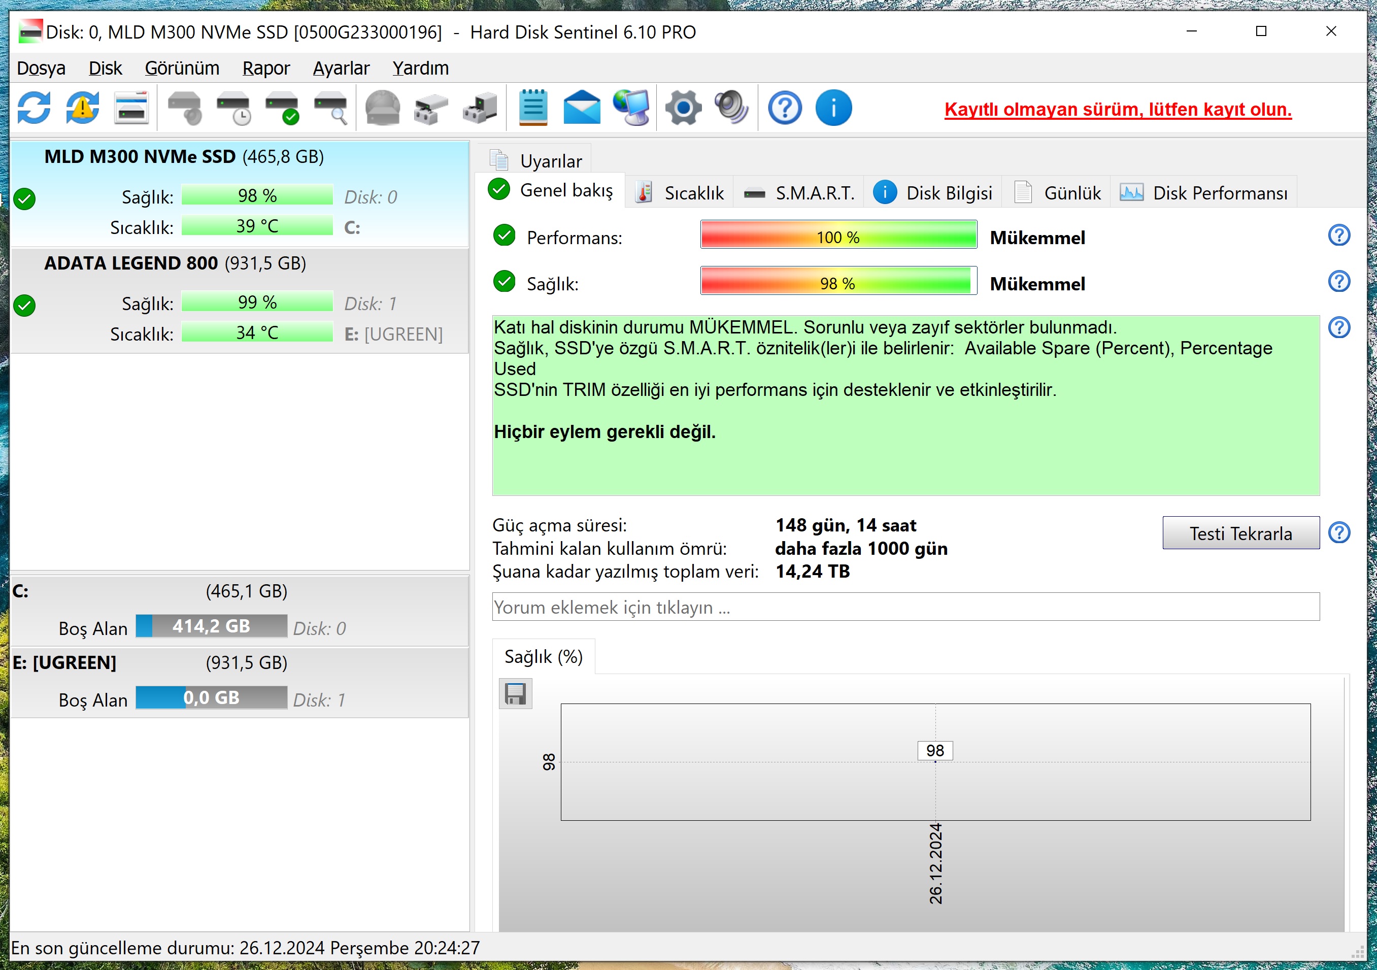The width and height of the screenshot is (1377, 970).
Task: Click the speaker sound icon
Action: point(732,109)
